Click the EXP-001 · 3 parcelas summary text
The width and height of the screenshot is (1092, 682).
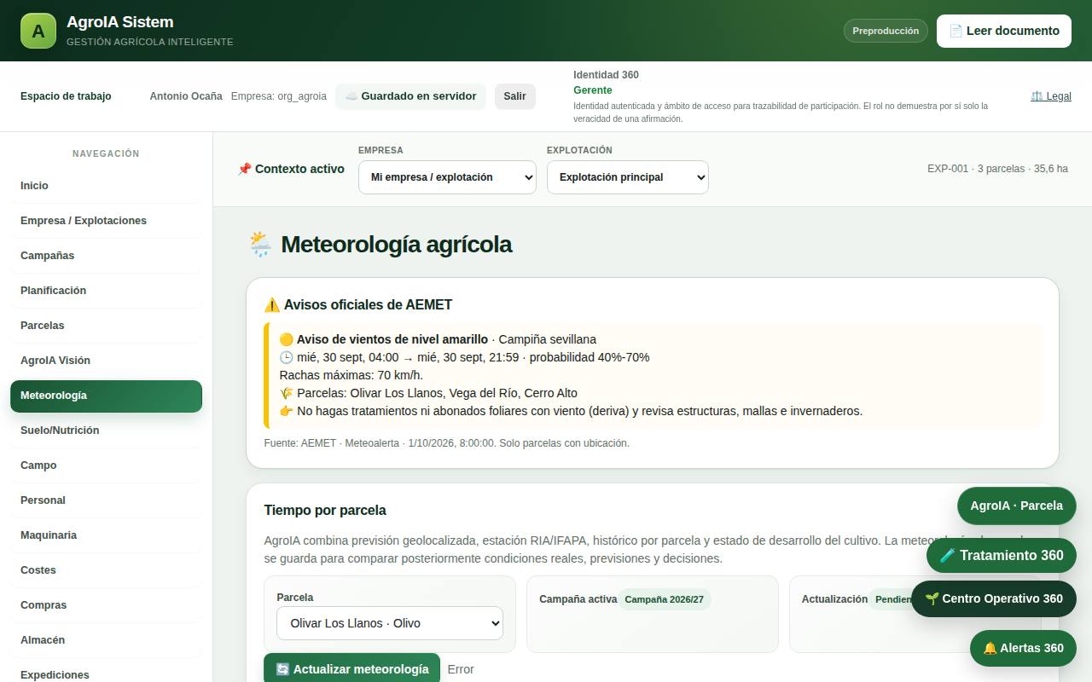coord(997,169)
